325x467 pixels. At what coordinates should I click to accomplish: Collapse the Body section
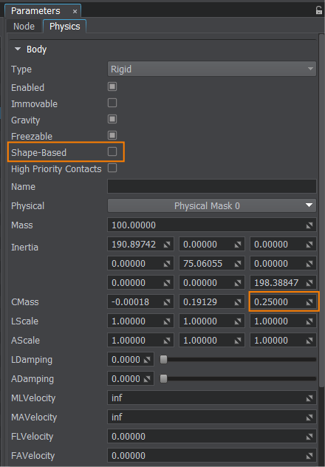[18, 50]
